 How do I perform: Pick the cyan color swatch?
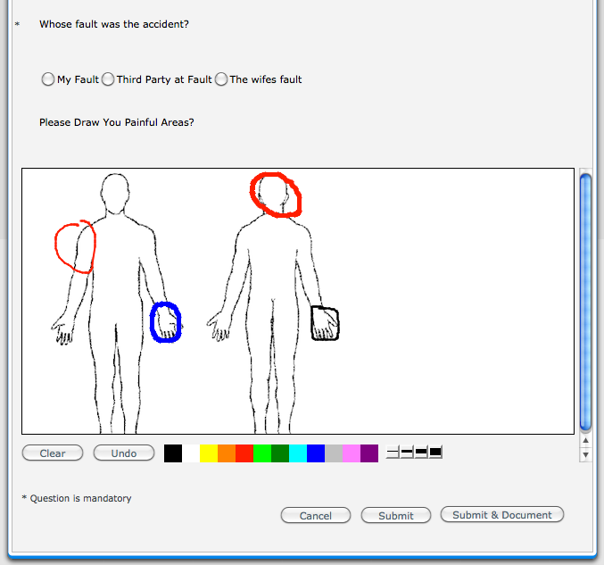(298, 453)
